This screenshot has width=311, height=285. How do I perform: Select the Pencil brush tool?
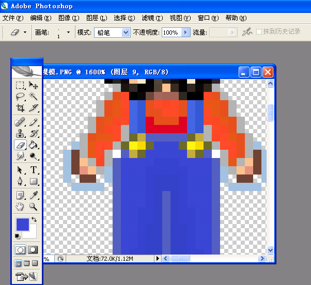click(x=33, y=122)
